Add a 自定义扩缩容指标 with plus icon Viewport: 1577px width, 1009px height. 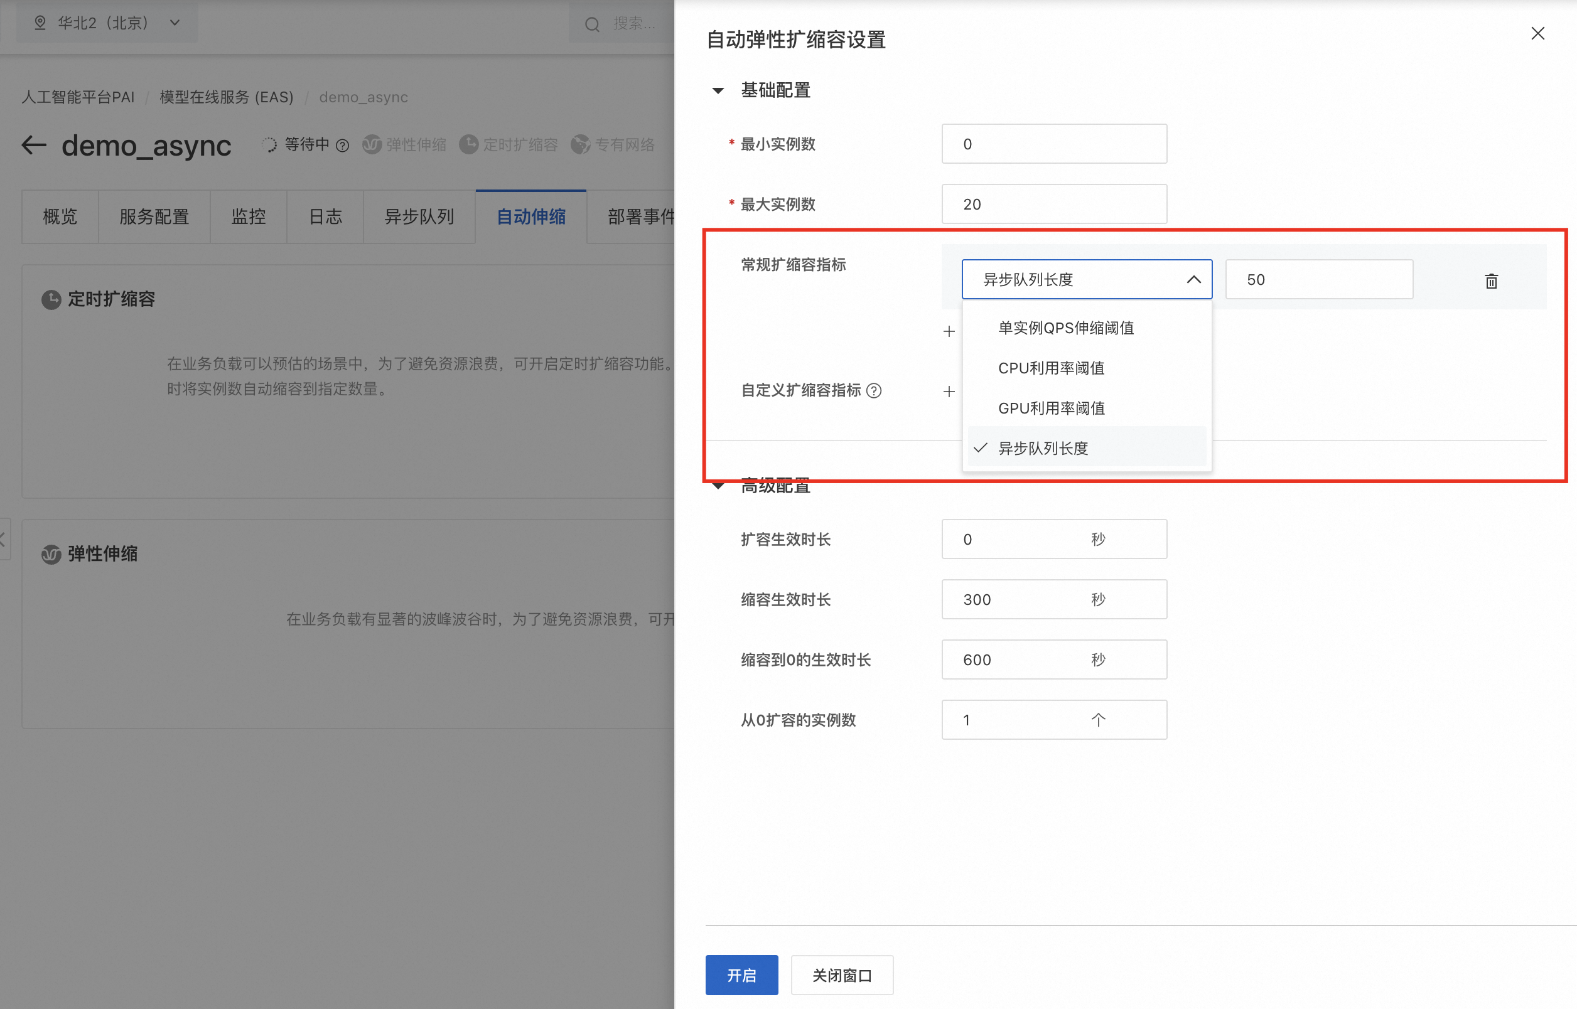pyautogui.click(x=949, y=391)
